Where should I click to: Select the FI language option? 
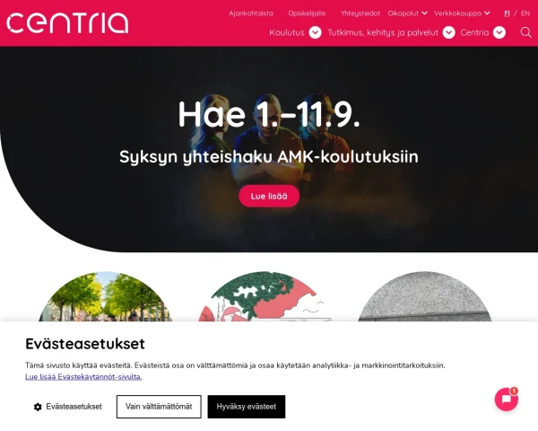507,13
